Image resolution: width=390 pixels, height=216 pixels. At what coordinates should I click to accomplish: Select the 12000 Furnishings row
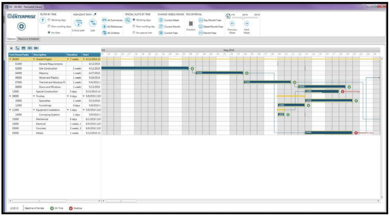click(x=54, y=106)
